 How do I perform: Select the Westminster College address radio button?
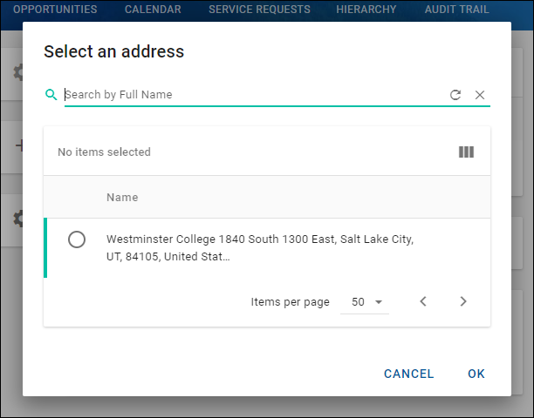tap(77, 239)
